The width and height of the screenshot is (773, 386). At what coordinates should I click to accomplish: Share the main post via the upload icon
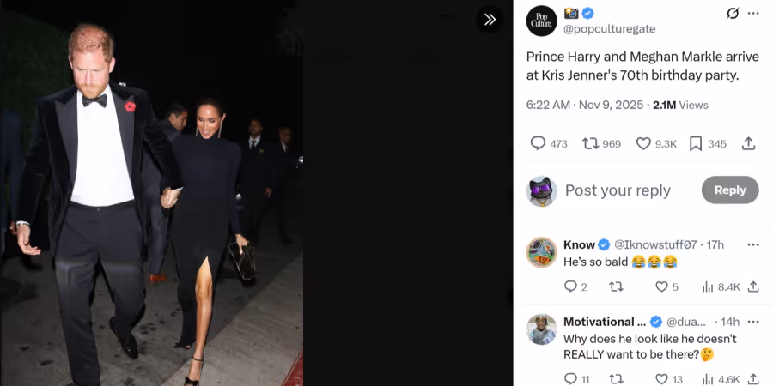[x=748, y=144]
